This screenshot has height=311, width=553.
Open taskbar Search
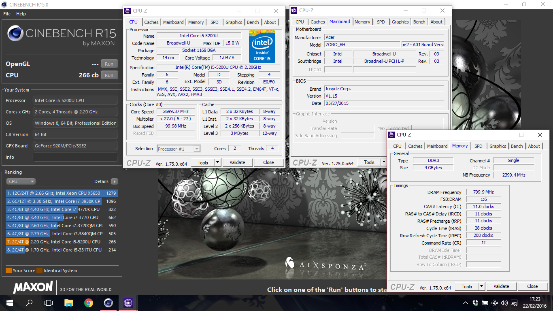click(29, 303)
